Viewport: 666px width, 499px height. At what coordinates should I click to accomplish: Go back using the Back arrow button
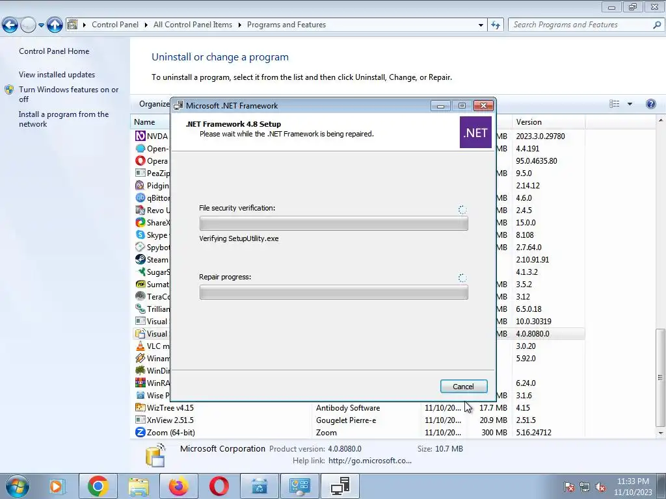point(10,25)
